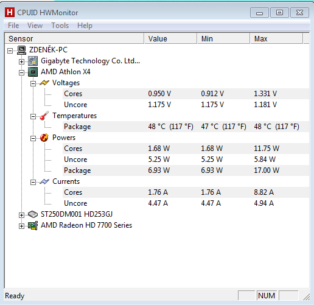Click the NUM status bar indicator
The width and height of the screenshot is (314, 305).
pyautogui.click(x=267, y=296)
